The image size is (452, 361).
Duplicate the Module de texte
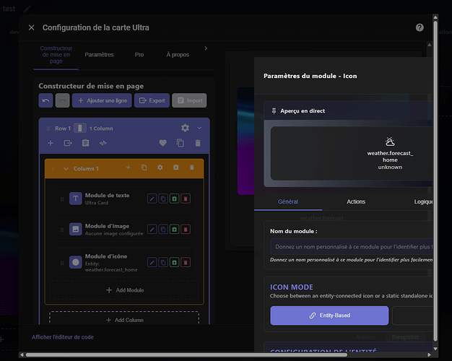pyautogui.click(x=163, y=199)
